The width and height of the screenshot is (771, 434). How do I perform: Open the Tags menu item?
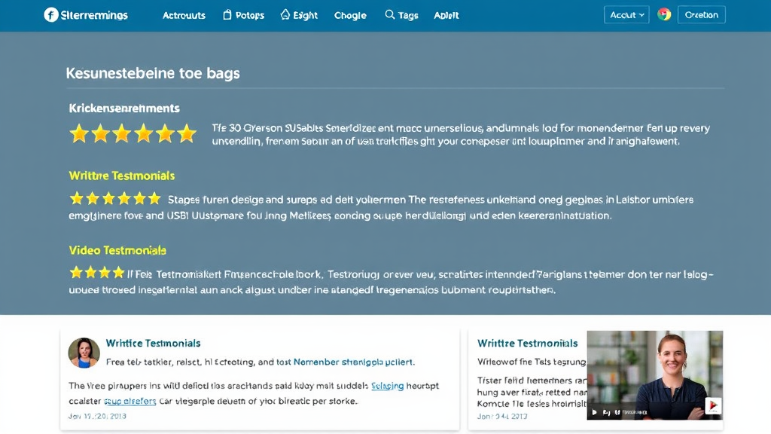(408, 15)
